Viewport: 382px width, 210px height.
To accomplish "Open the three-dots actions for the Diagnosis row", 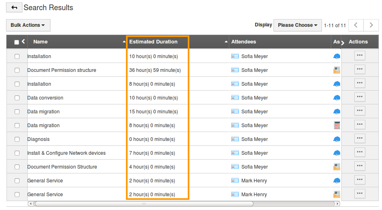I will point(360,139).
